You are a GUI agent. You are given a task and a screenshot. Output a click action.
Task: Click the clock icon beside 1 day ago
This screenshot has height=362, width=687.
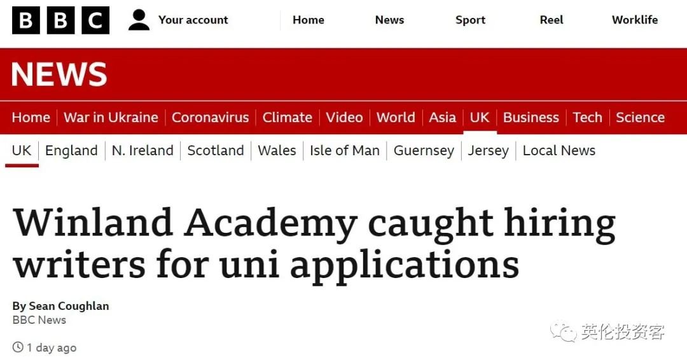18,347
